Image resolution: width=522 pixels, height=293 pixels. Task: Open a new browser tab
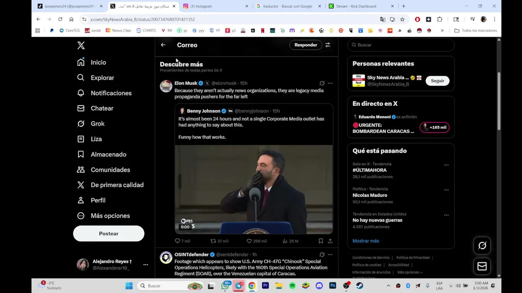tap(403, 6)
